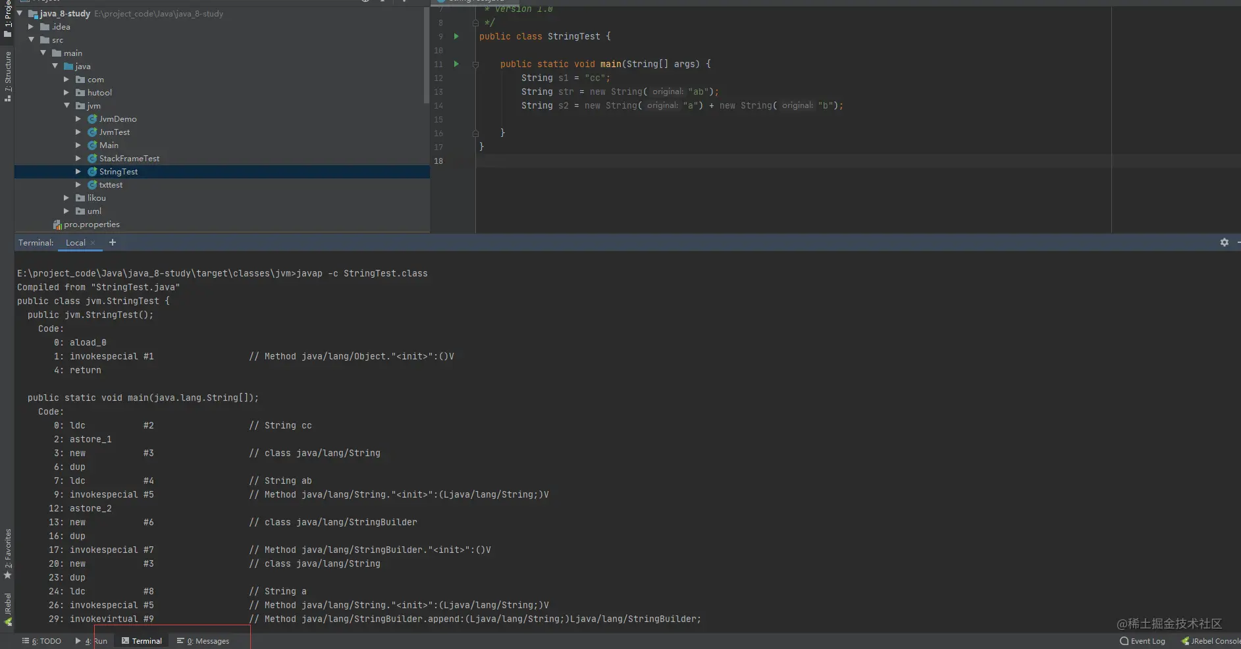Open the Messages tool window
The height and width of the screenshot is (649, 1241).
click(203, 641)
